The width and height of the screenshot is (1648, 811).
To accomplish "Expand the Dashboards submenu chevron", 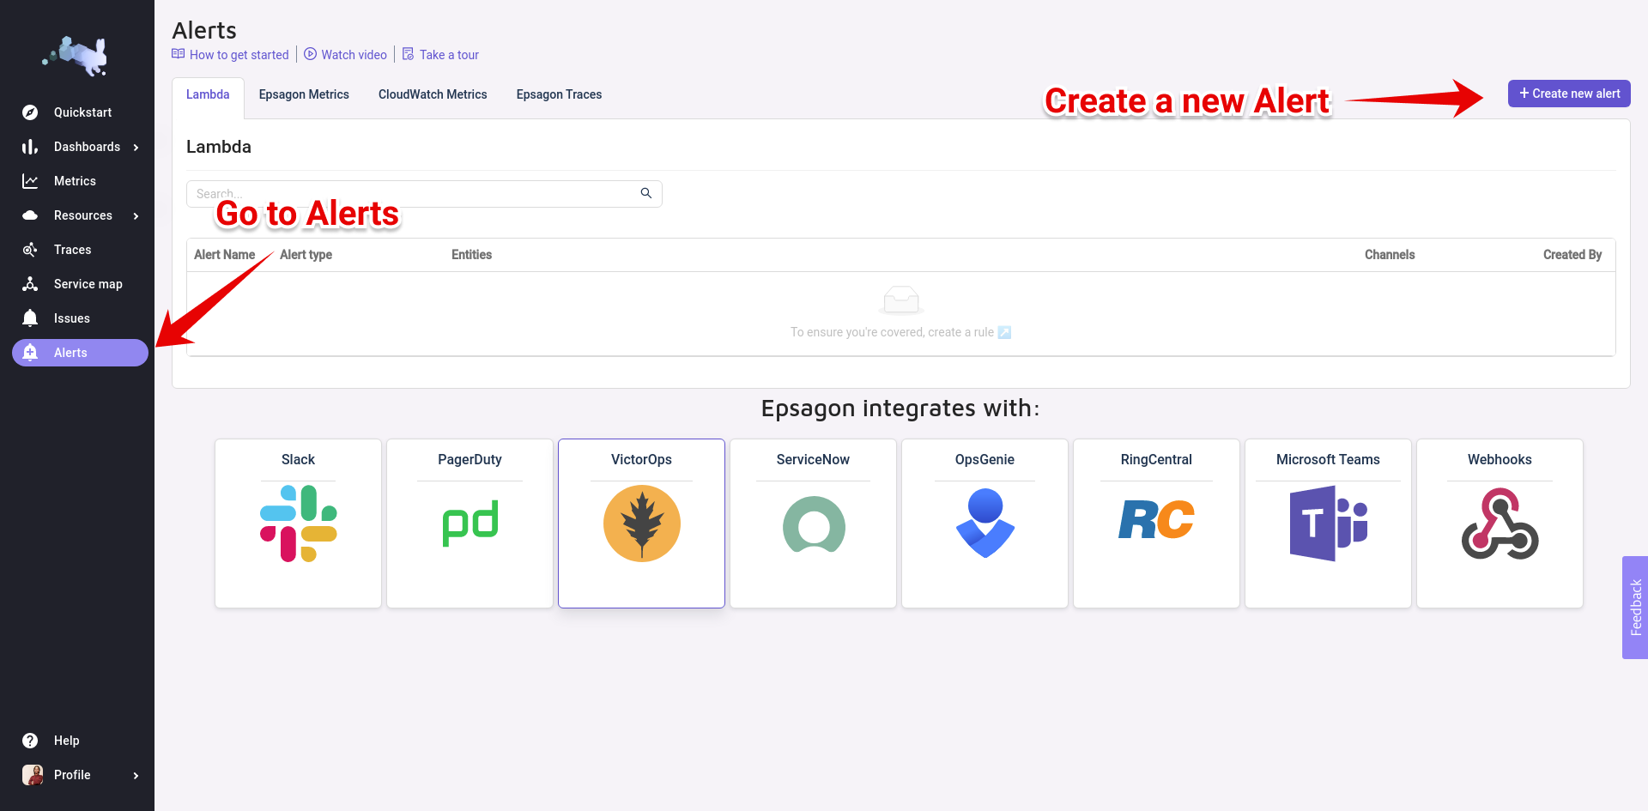I will (x=136, y=147).
